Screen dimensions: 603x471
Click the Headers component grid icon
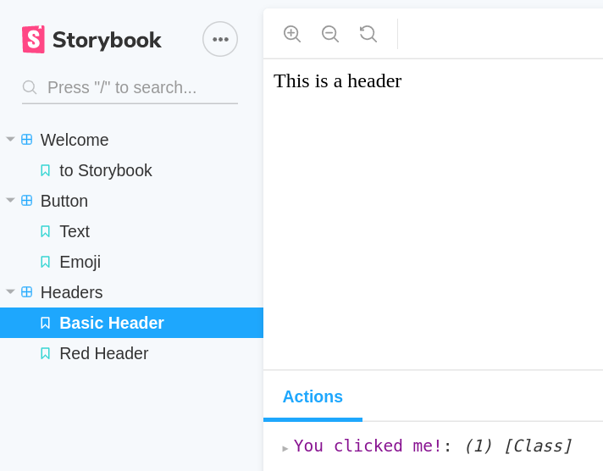(x=26, y=292)
